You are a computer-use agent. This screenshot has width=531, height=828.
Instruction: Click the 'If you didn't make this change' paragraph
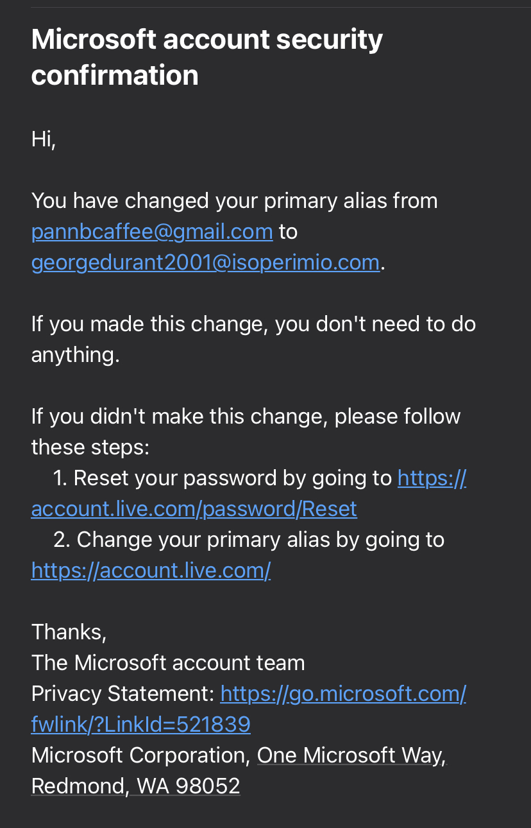tap(246, 431)
